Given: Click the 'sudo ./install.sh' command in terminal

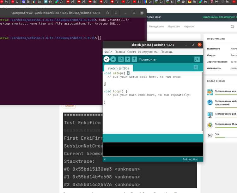Looking at the screenshot, I should [114, 20].
